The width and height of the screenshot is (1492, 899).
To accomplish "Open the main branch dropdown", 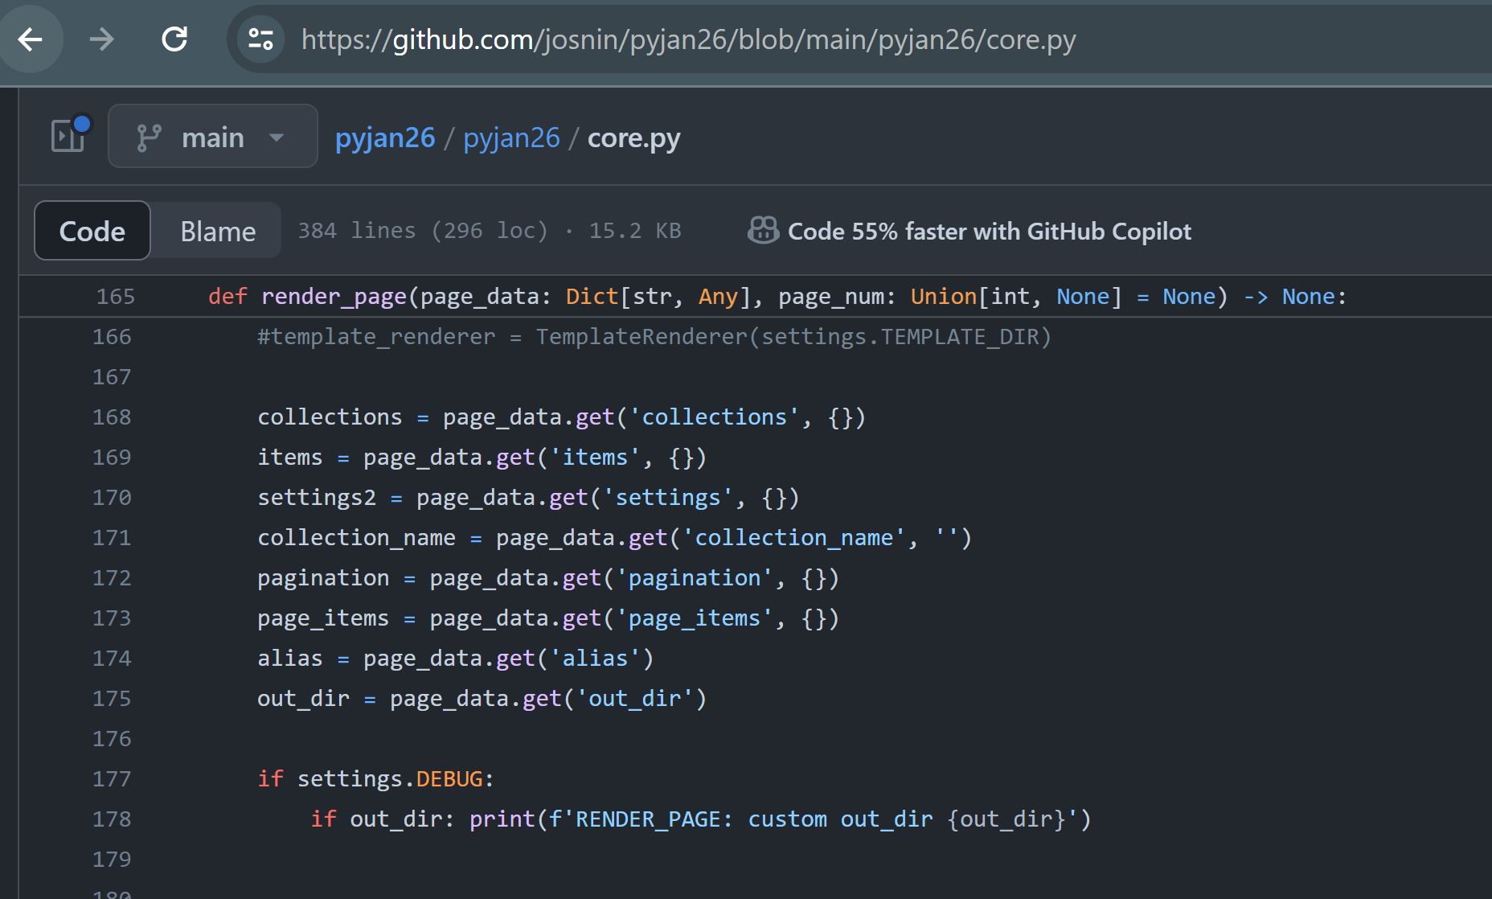I will [213, 137].
